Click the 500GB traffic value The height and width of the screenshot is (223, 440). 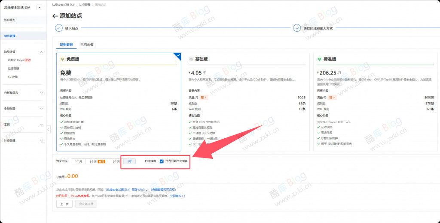(x=429, y=98)
